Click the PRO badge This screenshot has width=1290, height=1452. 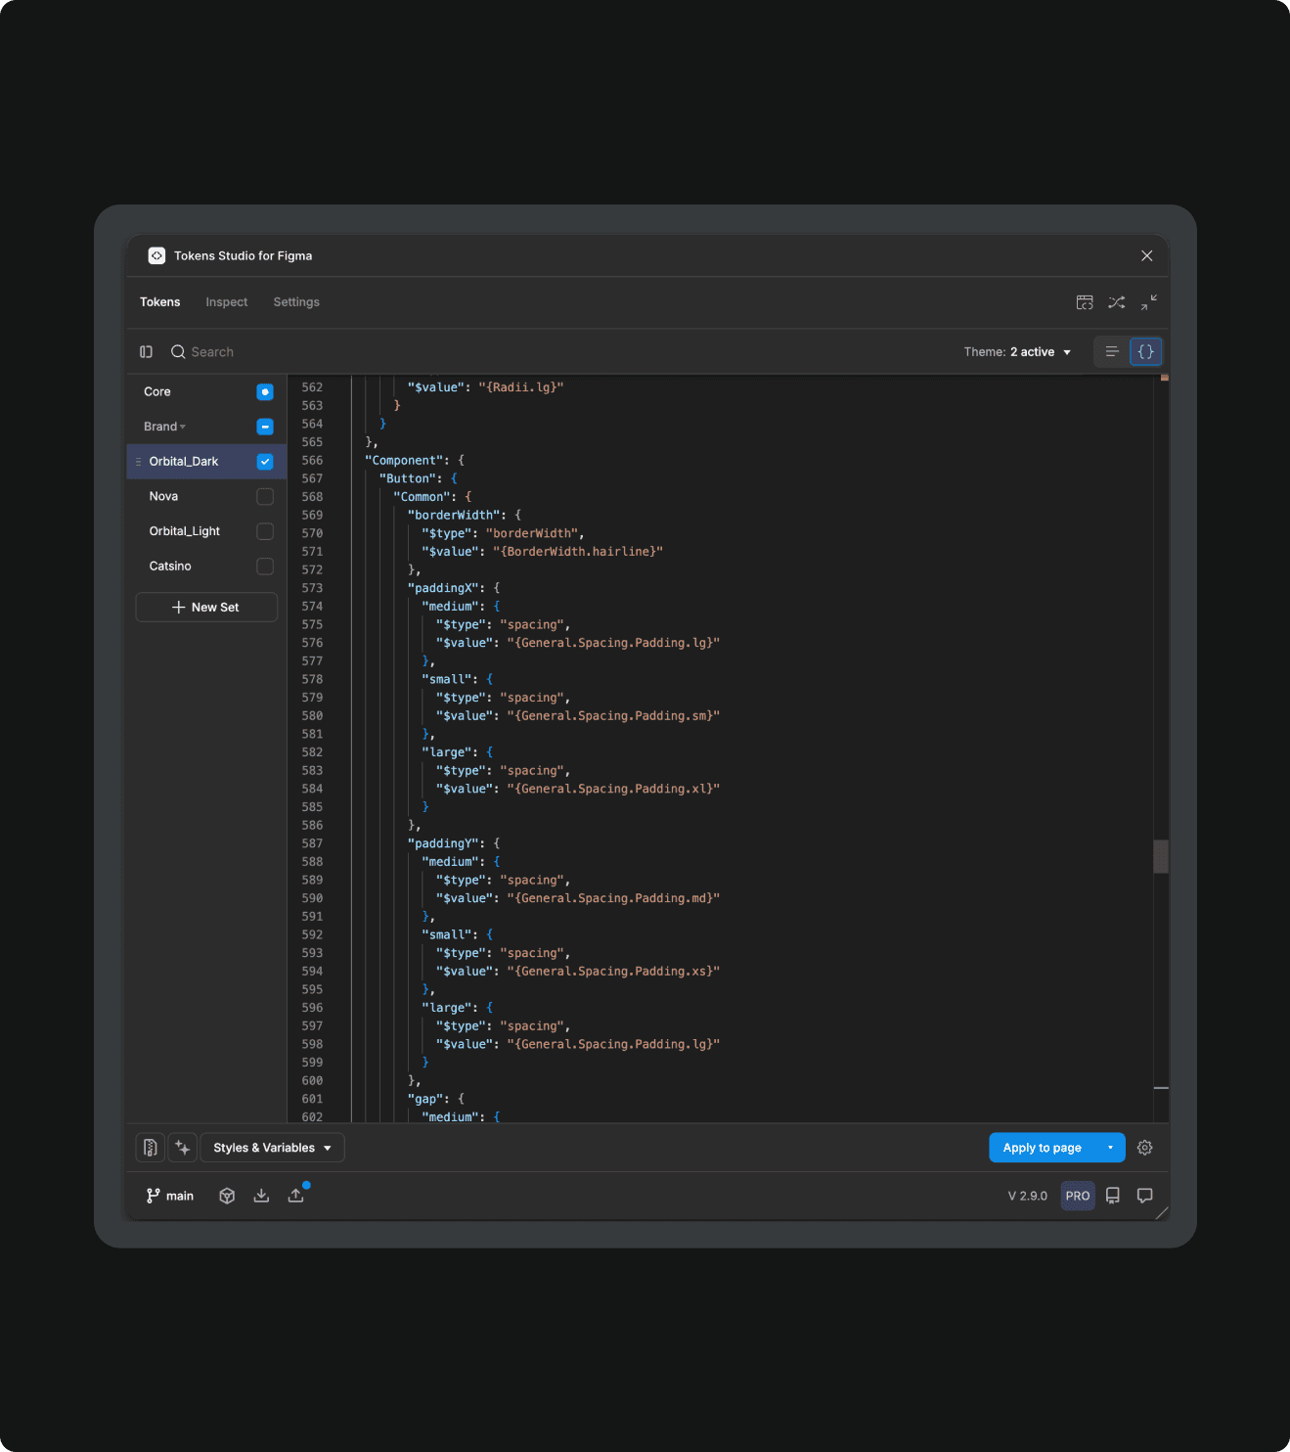1078,1196
